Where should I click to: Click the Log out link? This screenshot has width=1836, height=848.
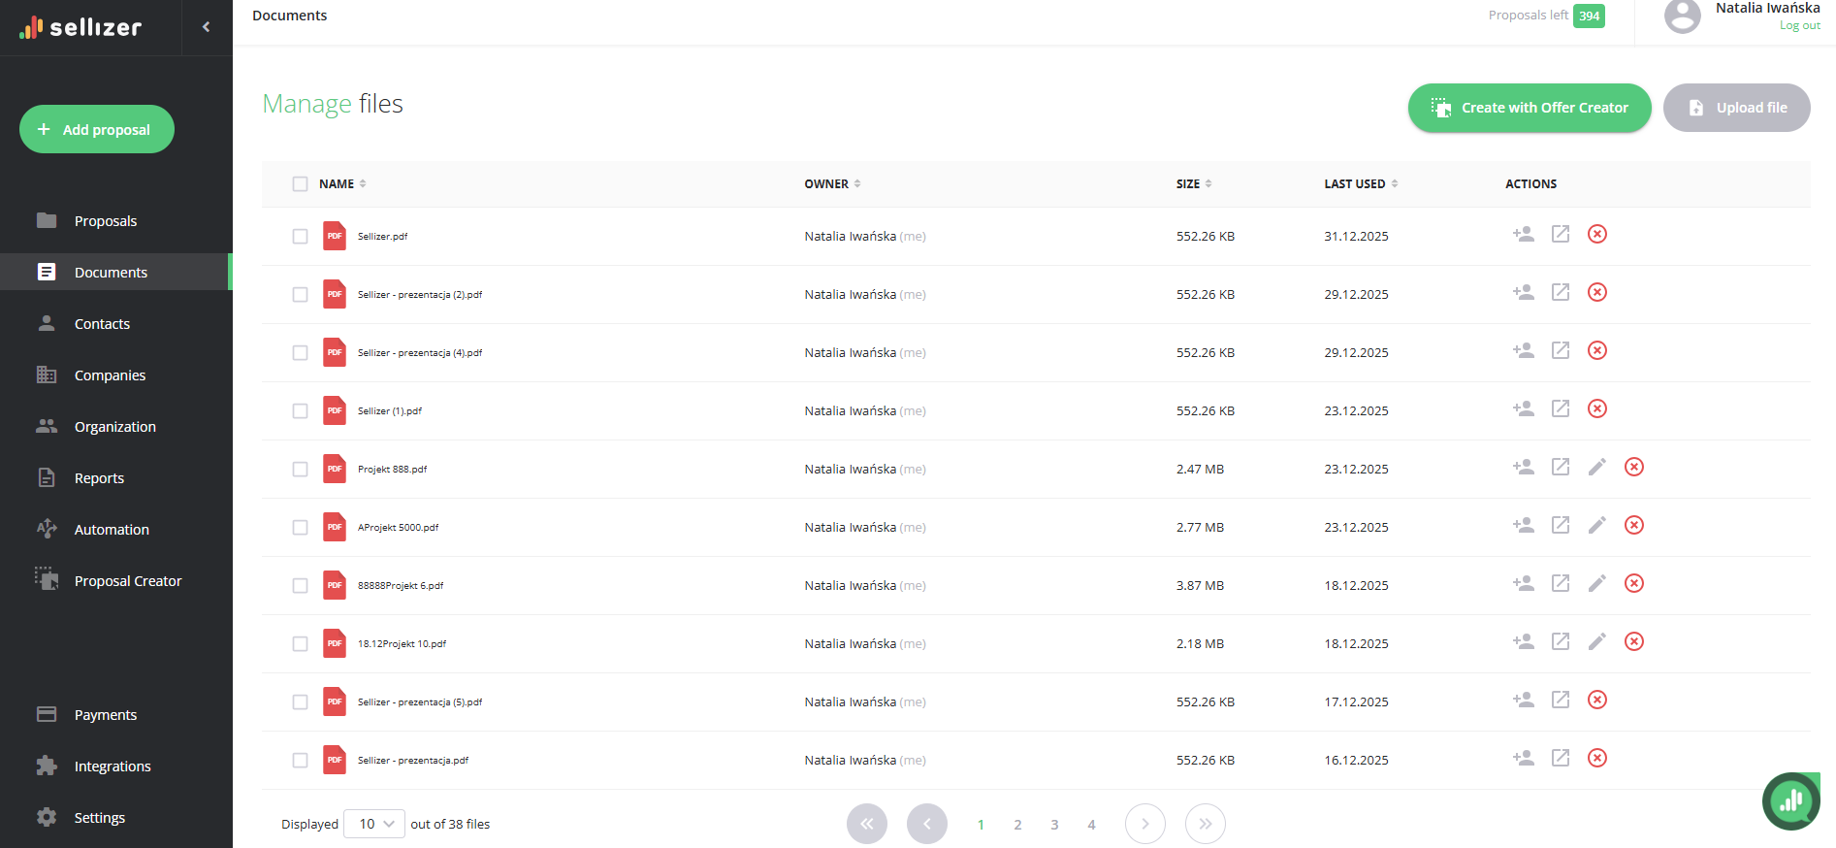[x=1799, y=26]
